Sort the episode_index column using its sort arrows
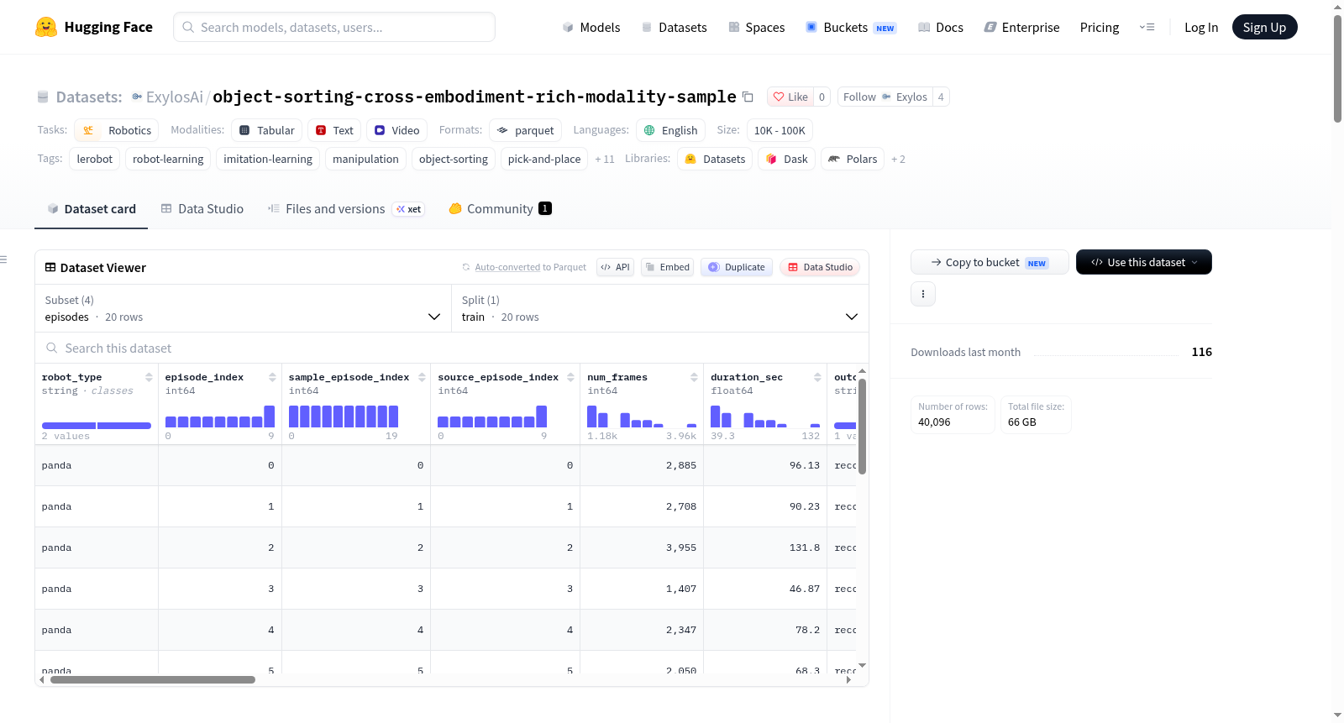The image size is (1344, 723). point(272,377)
